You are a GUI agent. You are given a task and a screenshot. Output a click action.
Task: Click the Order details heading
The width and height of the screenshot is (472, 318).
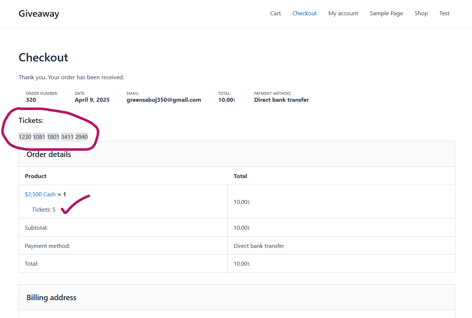coord(49,154)
